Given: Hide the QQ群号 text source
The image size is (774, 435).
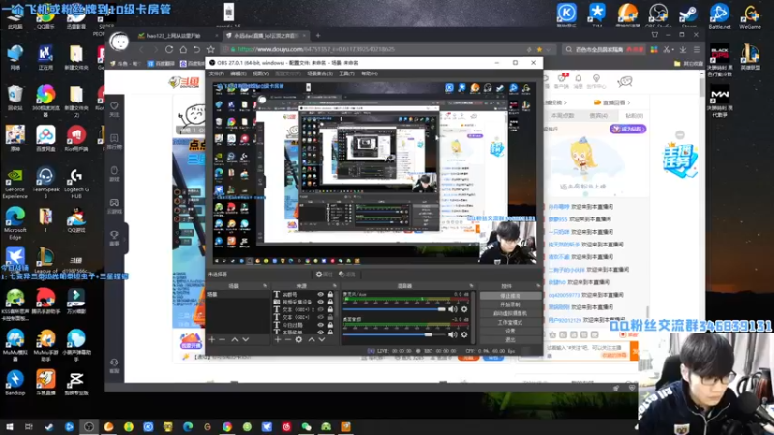Looking at the screenshot, I should point(321,295).
